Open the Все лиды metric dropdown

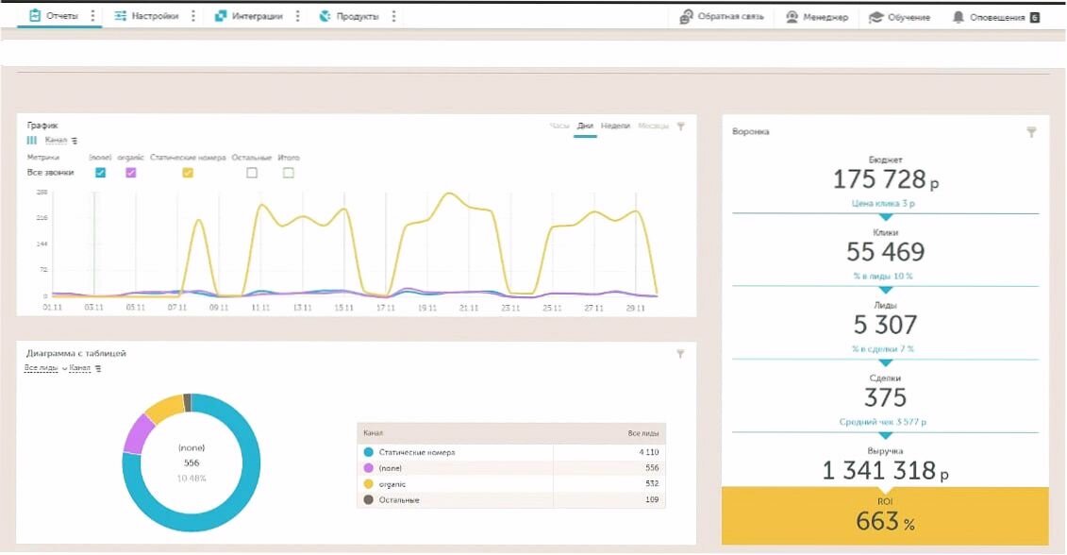coord(41,368)
